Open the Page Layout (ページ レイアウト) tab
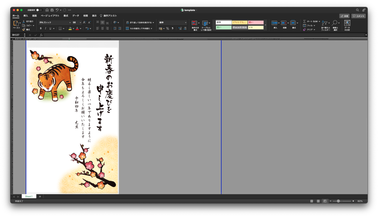 tap(50, 16)
